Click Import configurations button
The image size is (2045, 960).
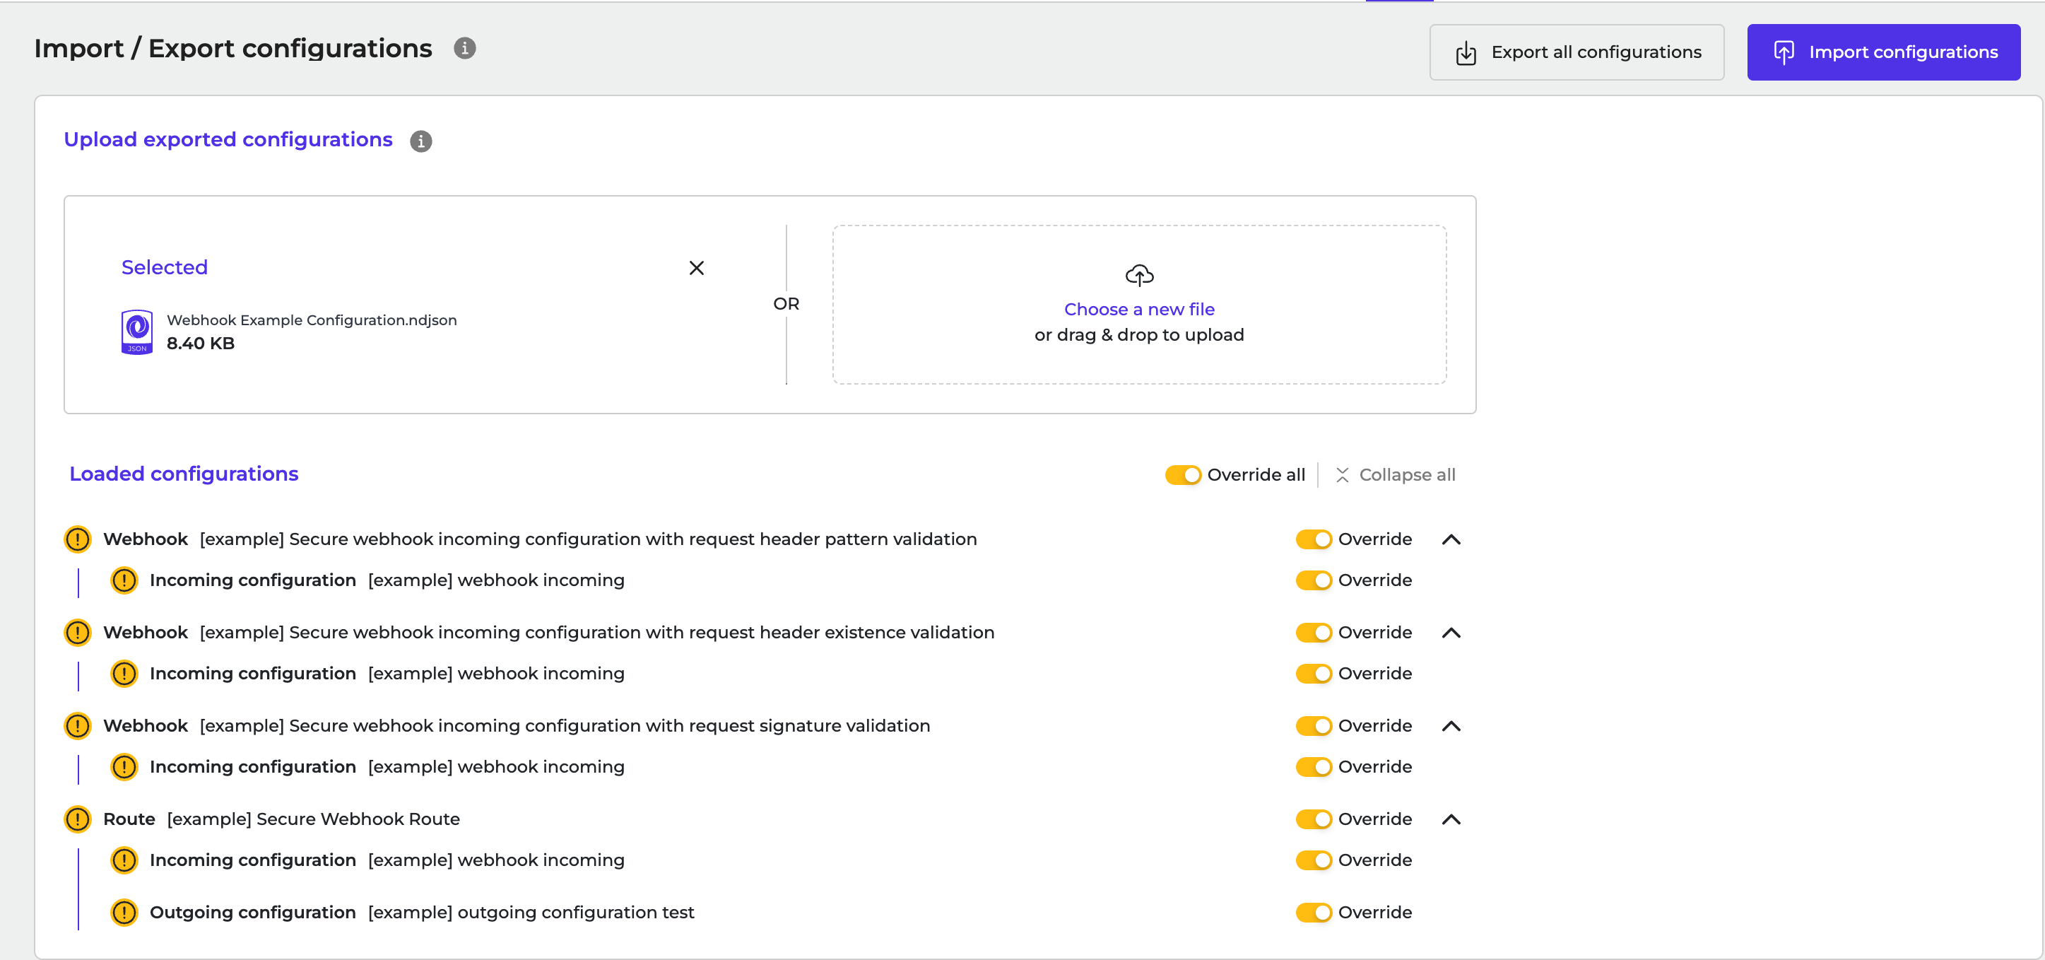pyautogui.click(x=1883, y=52)
